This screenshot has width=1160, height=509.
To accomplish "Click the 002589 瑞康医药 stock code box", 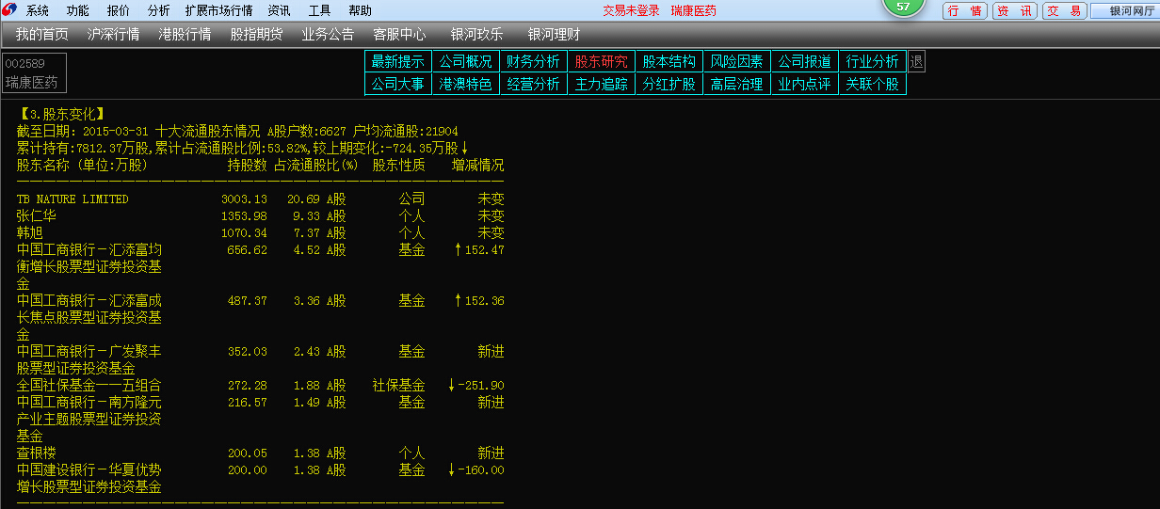I will point(35,73).
